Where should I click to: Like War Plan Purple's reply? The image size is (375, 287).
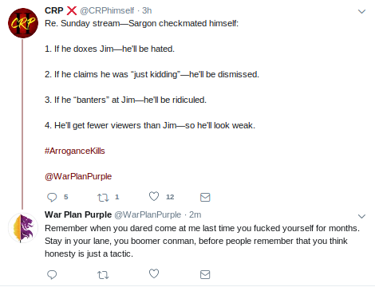pos(154,273)
